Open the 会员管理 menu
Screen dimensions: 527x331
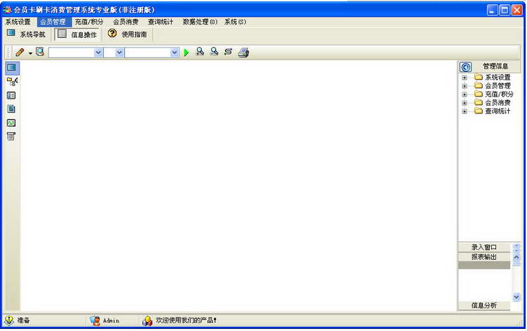point(53,22)
